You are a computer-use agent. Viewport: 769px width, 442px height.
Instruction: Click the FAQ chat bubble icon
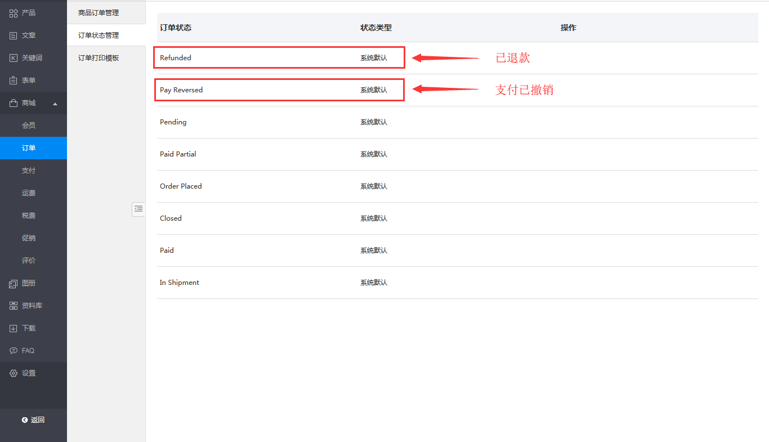point(14,351)
